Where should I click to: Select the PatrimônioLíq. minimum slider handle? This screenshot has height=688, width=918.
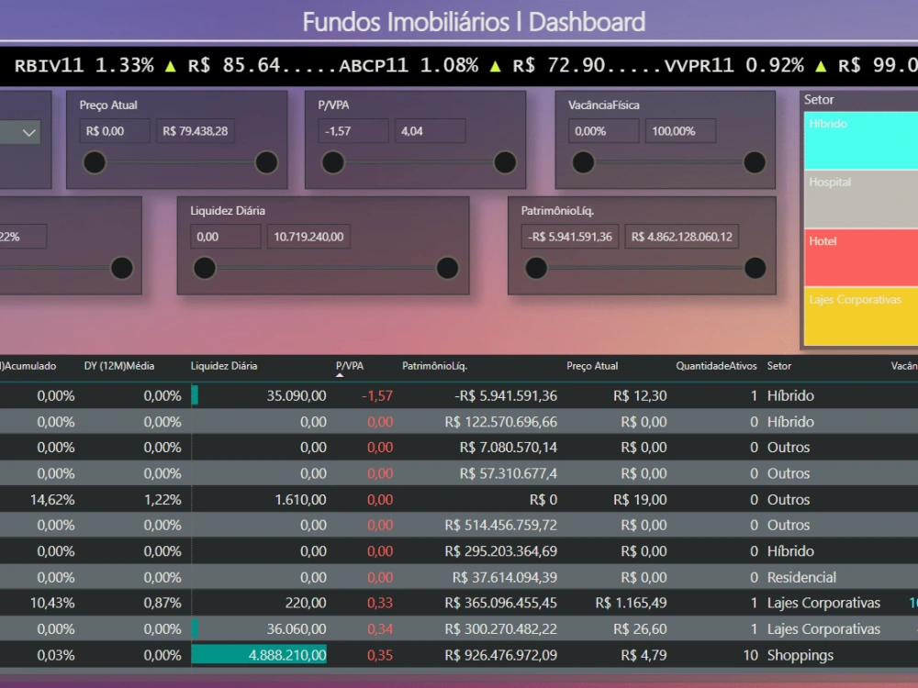[536, 268]
